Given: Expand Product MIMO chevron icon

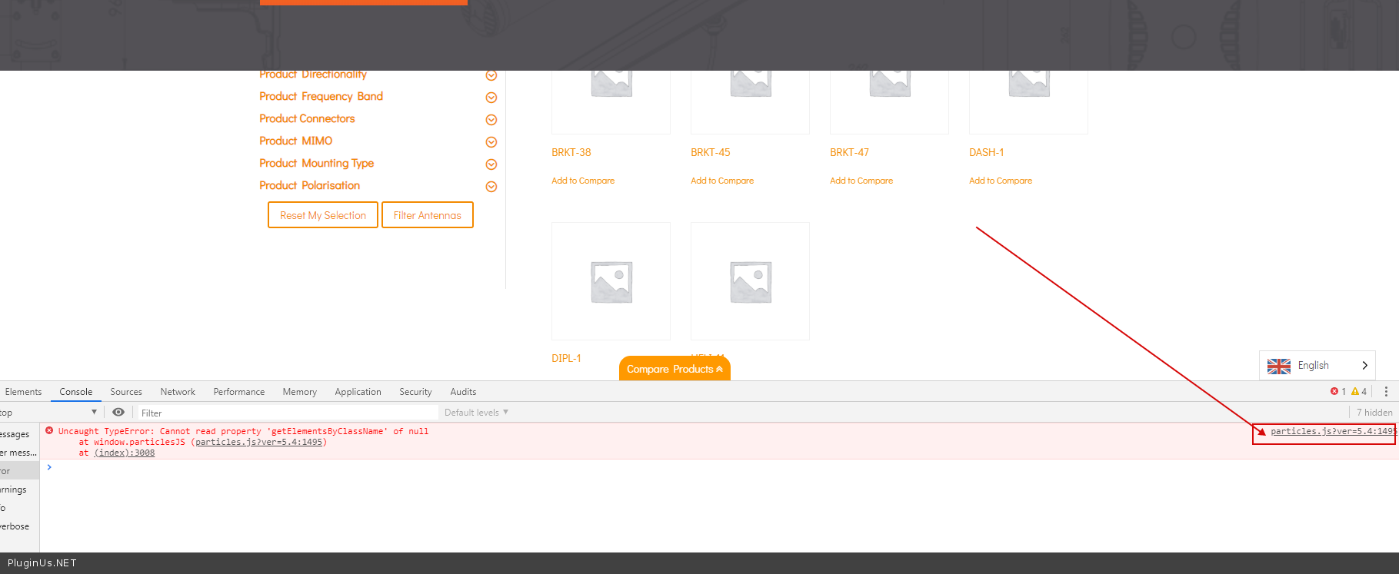Looking at the screenshot, I should (x=491, y=142).
